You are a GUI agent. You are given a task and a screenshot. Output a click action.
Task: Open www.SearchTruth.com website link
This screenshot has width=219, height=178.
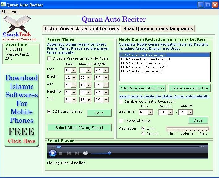coord(19,39)
